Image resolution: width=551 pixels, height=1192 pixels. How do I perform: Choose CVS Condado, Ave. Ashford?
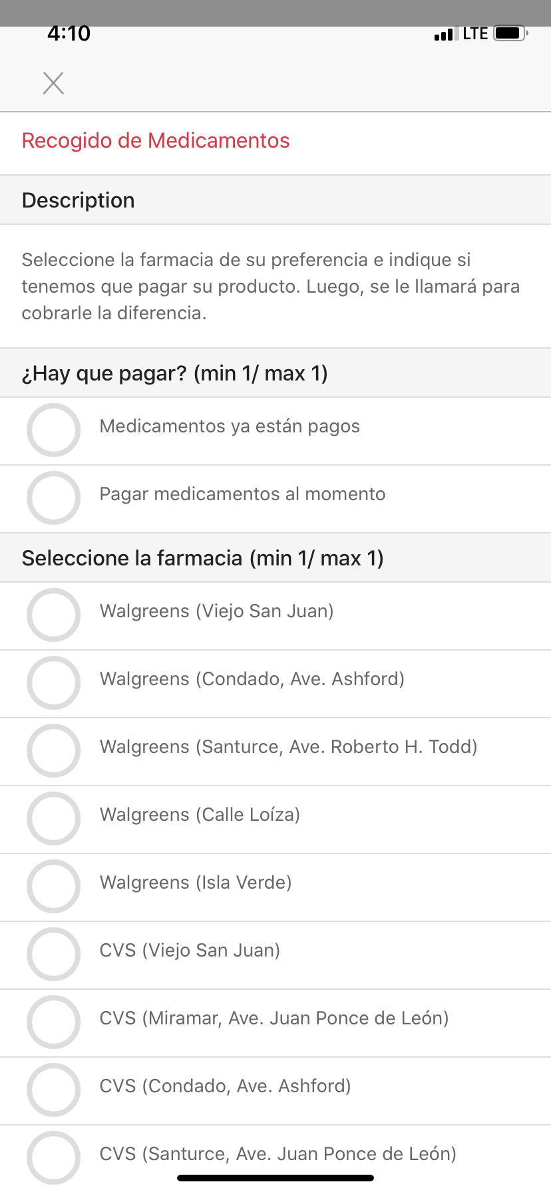54,1090
